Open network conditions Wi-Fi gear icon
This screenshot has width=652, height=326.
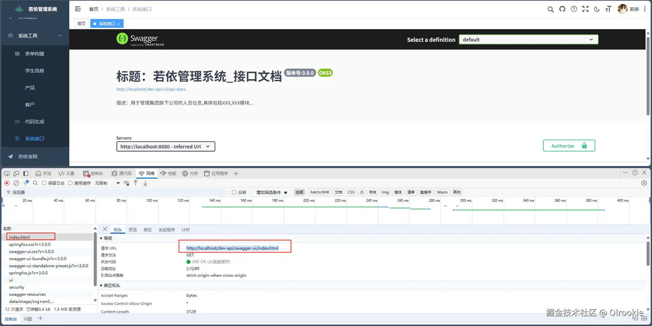click(x=127, y=183)
